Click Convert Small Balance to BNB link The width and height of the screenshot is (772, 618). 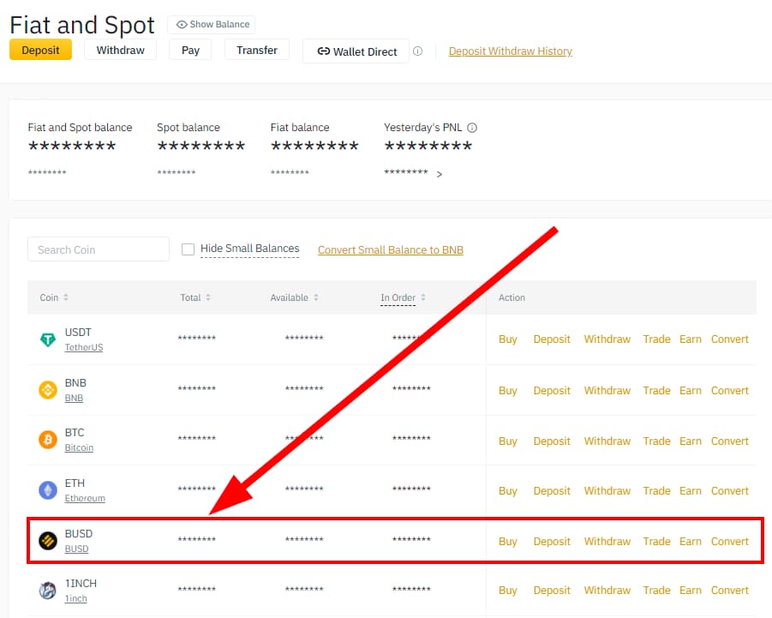[391, 250]
